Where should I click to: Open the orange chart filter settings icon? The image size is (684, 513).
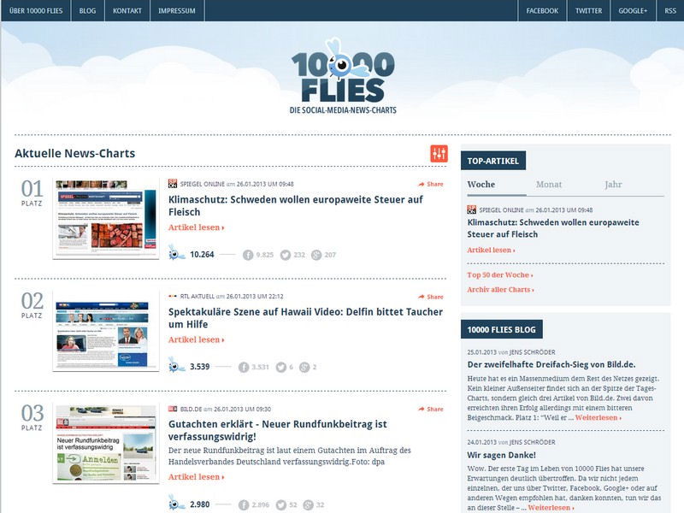click(x=439, y=154)
